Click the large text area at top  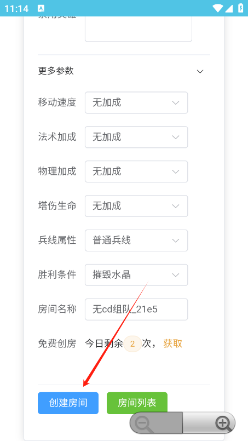pos(139,29)
